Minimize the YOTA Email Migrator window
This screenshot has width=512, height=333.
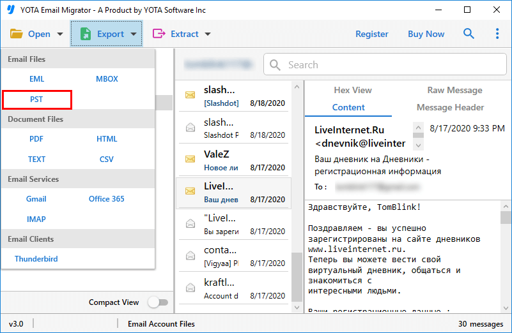pyautogui.click(x=438, y=10)
